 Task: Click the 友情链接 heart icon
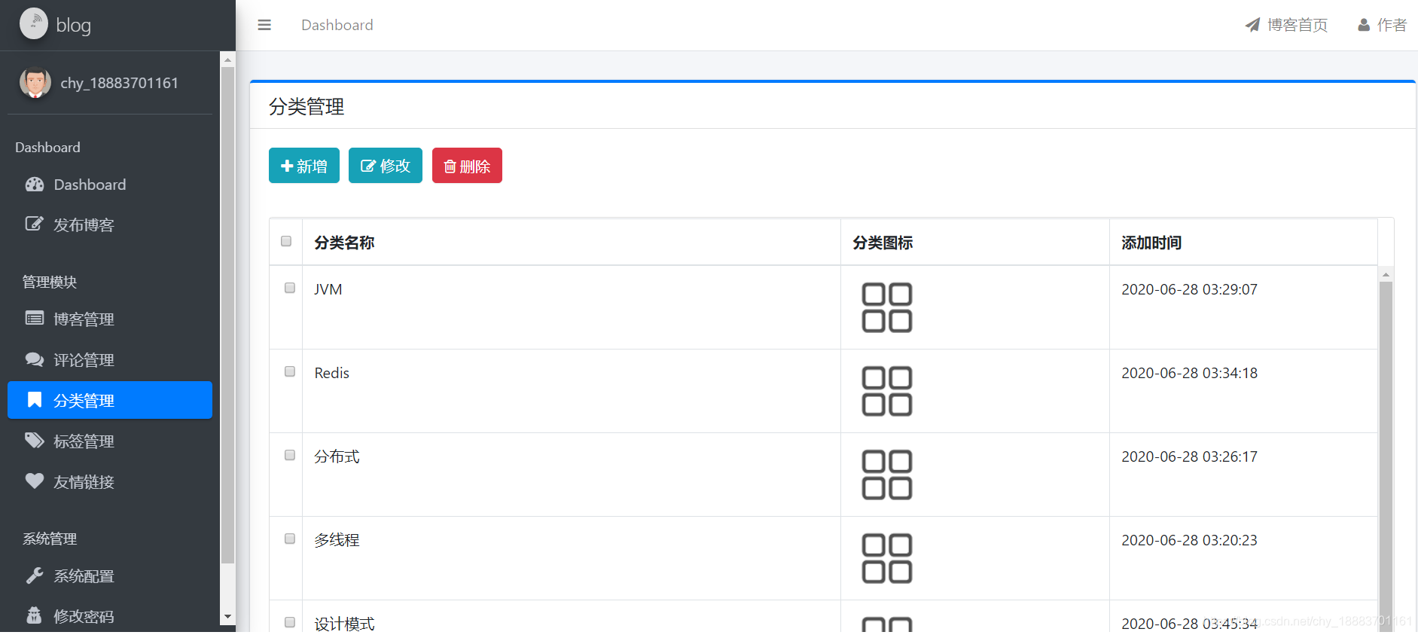click(35, 481)
